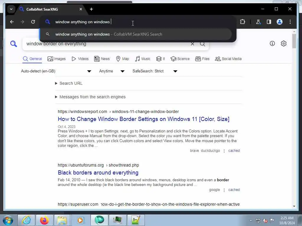Open the taskbar clock showing 2:25 AM
This screenshot has width=302, height=226.
pyautogui.click(x=287, y=220)
